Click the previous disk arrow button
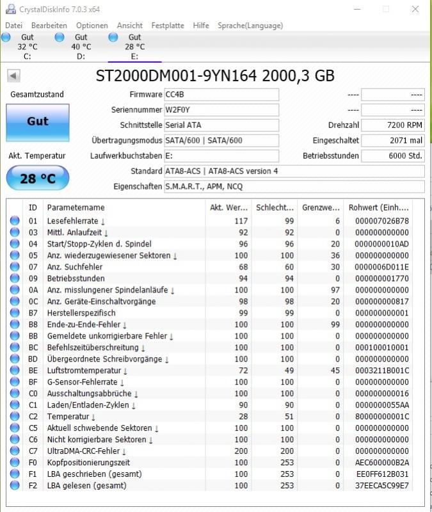 13,76
